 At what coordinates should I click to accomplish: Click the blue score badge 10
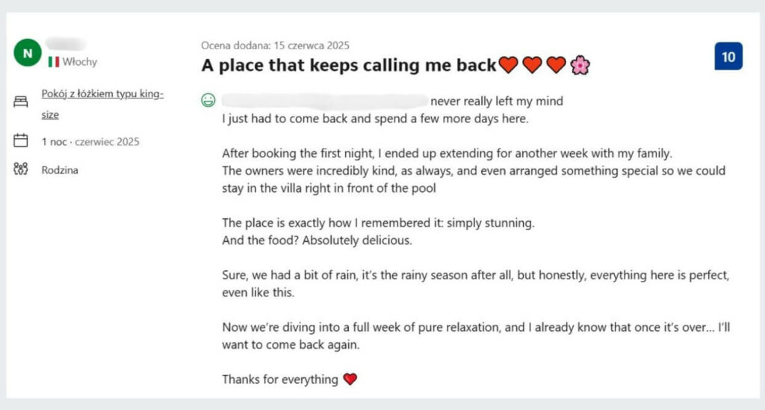tap(728, 57)
